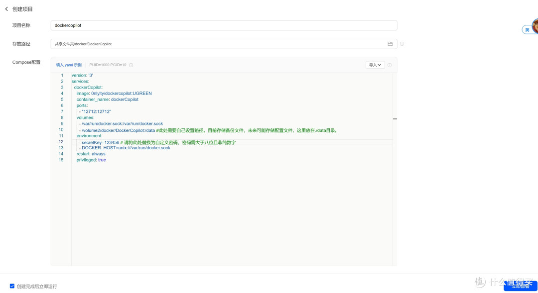Click the environment: line
This screenshot has height=293, width=538.
tap(89, 136)
